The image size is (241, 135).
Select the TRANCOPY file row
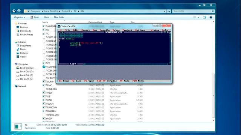click(93, 108)
